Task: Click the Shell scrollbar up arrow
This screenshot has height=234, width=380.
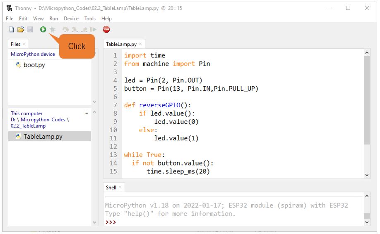Action: (x=367, y=196)
